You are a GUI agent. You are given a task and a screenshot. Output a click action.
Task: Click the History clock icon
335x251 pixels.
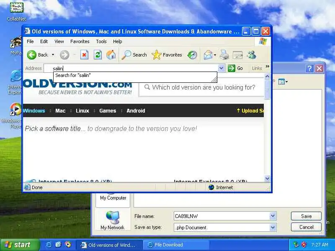click(192, 55)
